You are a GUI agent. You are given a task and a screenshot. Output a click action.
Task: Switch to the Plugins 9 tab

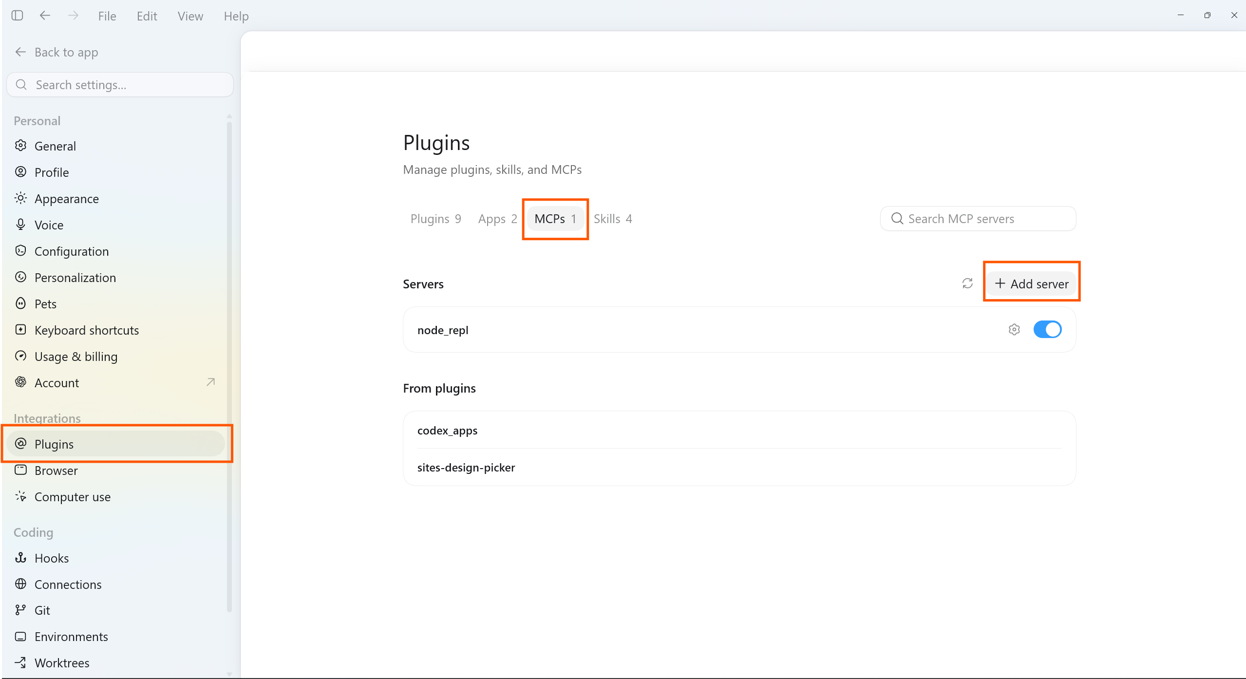(x=435, y=219)
